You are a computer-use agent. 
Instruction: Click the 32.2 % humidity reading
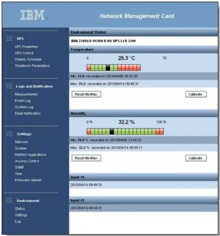pos(126,122)
